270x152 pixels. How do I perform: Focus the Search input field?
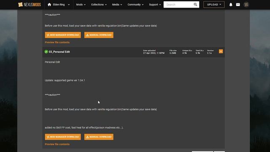click(x=178, y=5)
